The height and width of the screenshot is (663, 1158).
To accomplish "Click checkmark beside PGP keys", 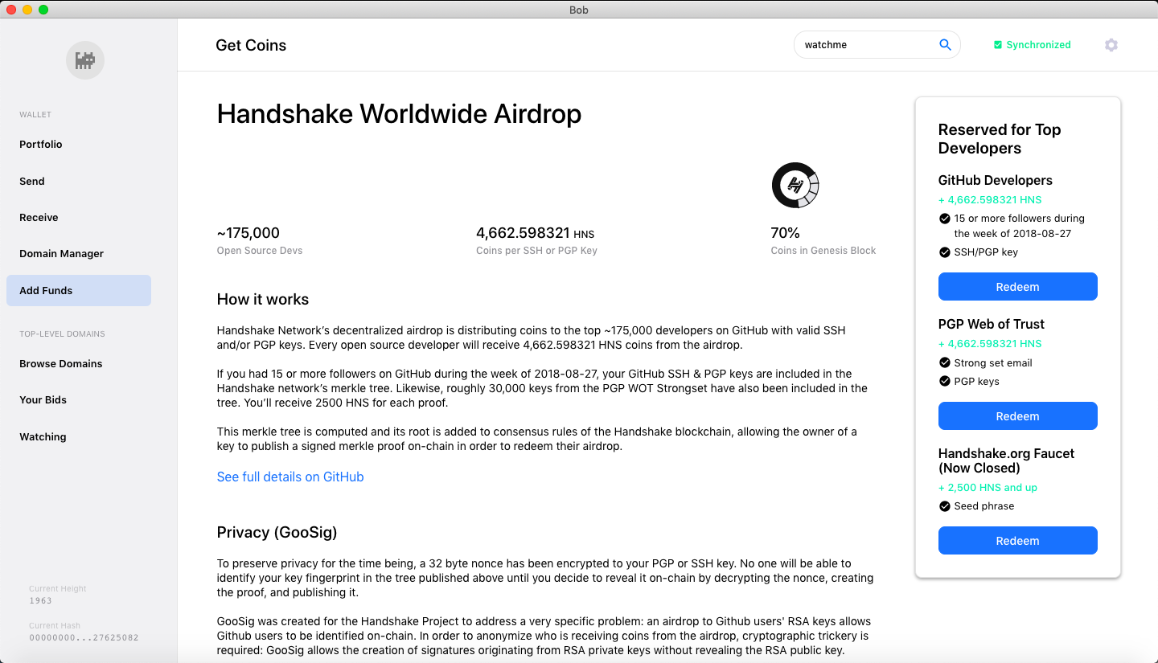I will click(945, 381).
